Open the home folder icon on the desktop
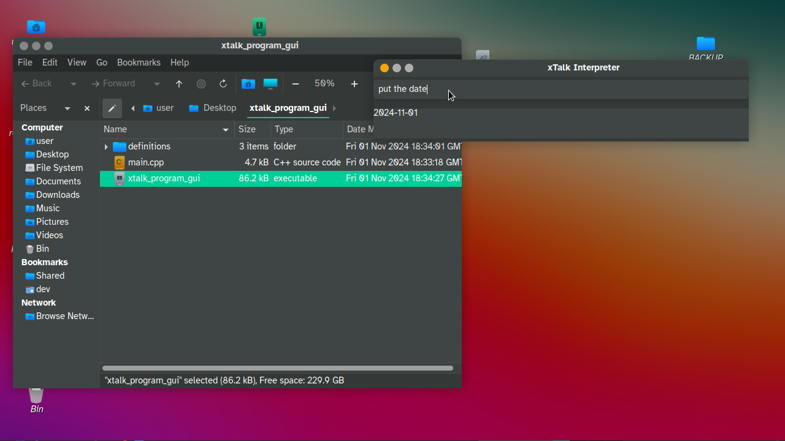This screenshot has height=441, width=785. click(36, 27)
